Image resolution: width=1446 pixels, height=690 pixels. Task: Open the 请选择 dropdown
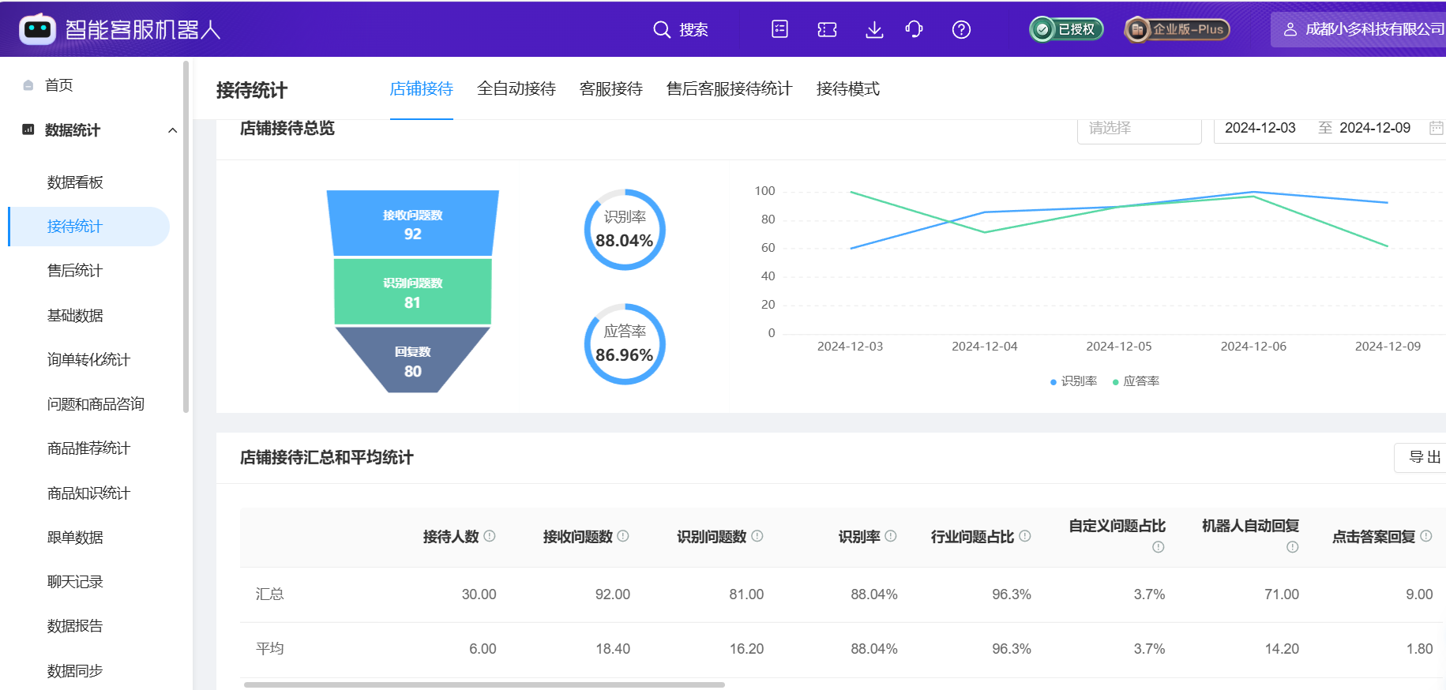(1140, 129)
